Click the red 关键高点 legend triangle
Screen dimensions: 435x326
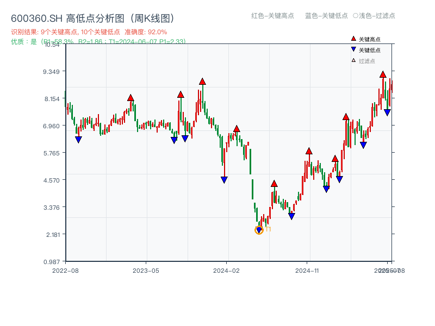[x=353, y=39]
